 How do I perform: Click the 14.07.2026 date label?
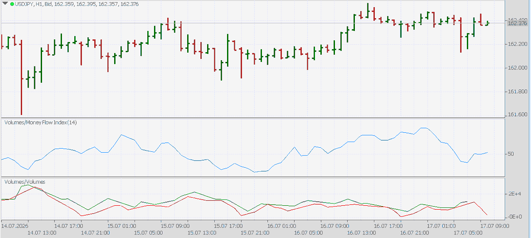coord(15,226)
